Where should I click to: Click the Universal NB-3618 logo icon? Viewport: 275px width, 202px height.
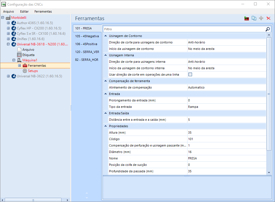pyautogui.click(x=14, y=44)
